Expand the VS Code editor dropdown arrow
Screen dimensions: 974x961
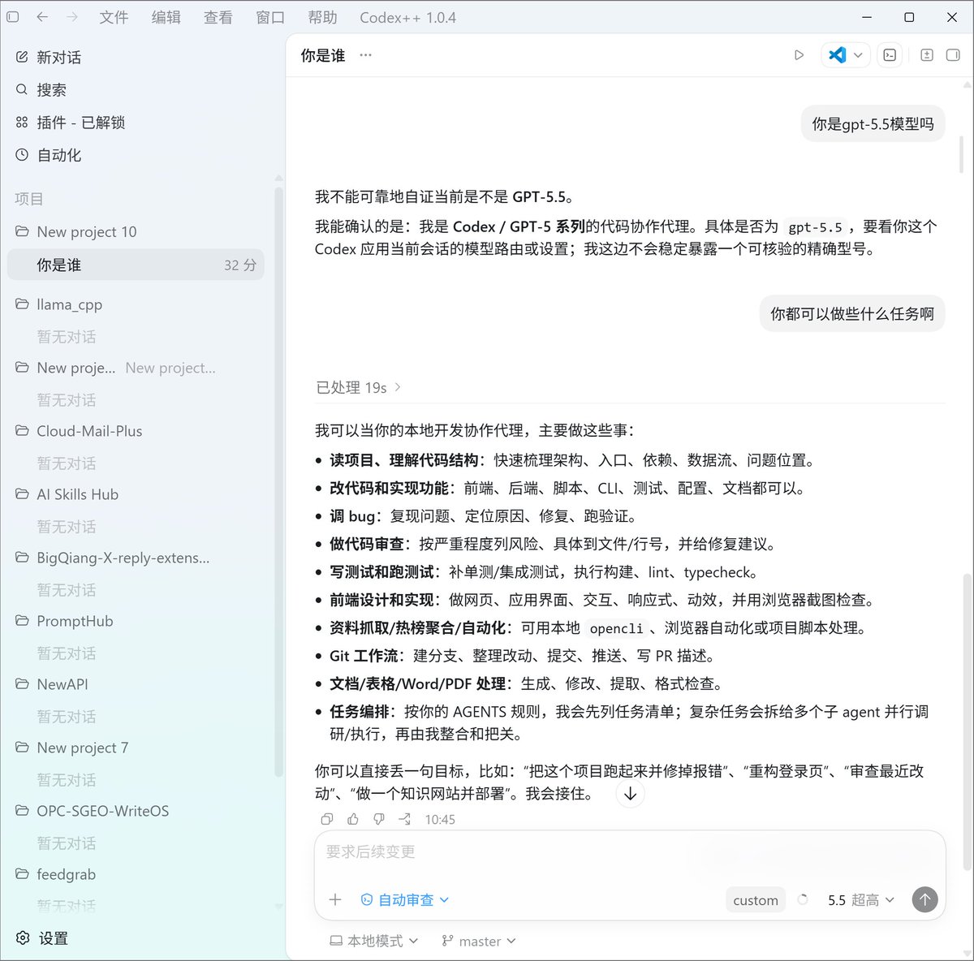coord(859,55)
